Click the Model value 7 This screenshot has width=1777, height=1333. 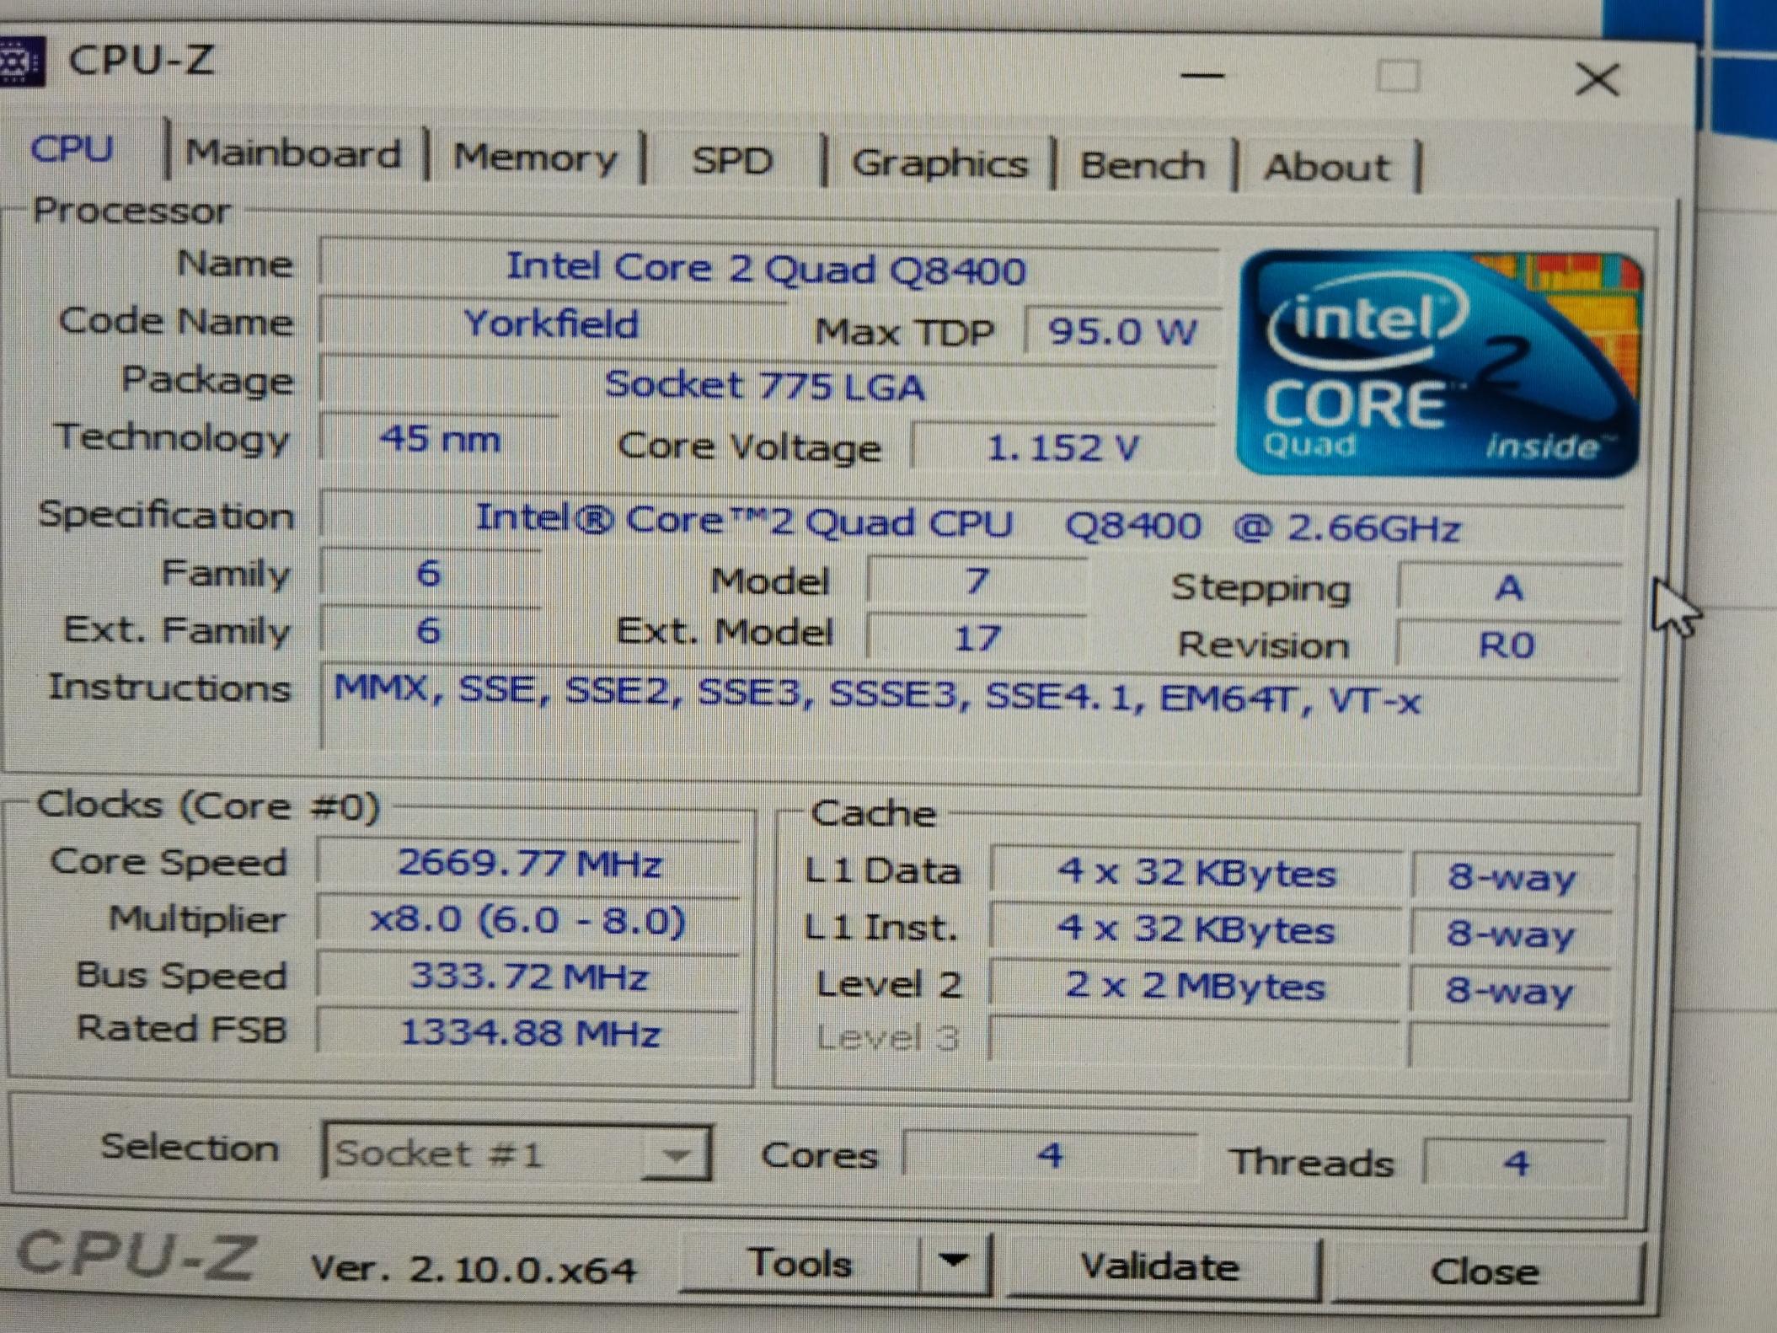(977, 581)
